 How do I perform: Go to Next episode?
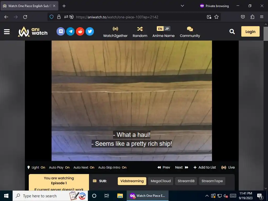[x=182, y=167]
